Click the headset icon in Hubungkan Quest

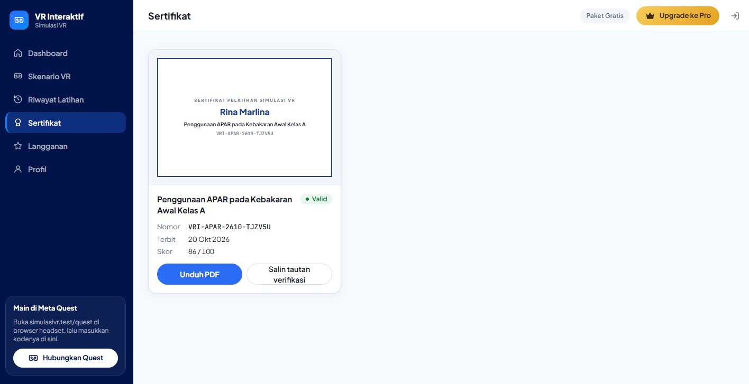click(33, 358)
